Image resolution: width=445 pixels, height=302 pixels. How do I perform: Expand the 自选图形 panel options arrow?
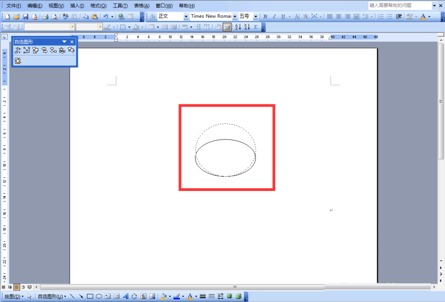(65, 42)
